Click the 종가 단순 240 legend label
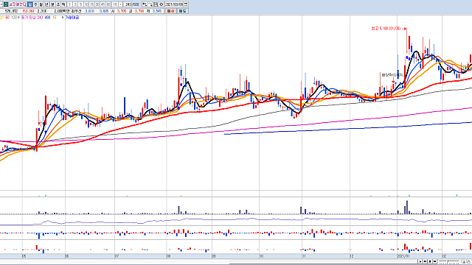The image size is (472, 265). [32, 18]
